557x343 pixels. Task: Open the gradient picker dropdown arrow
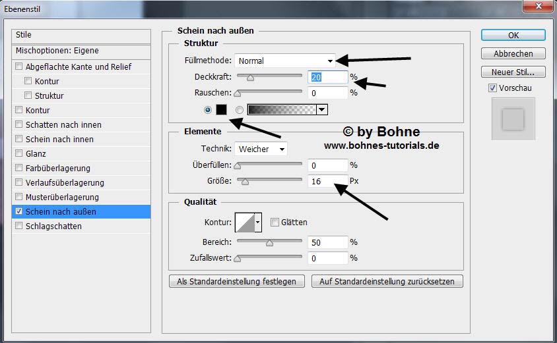(322, 110)
